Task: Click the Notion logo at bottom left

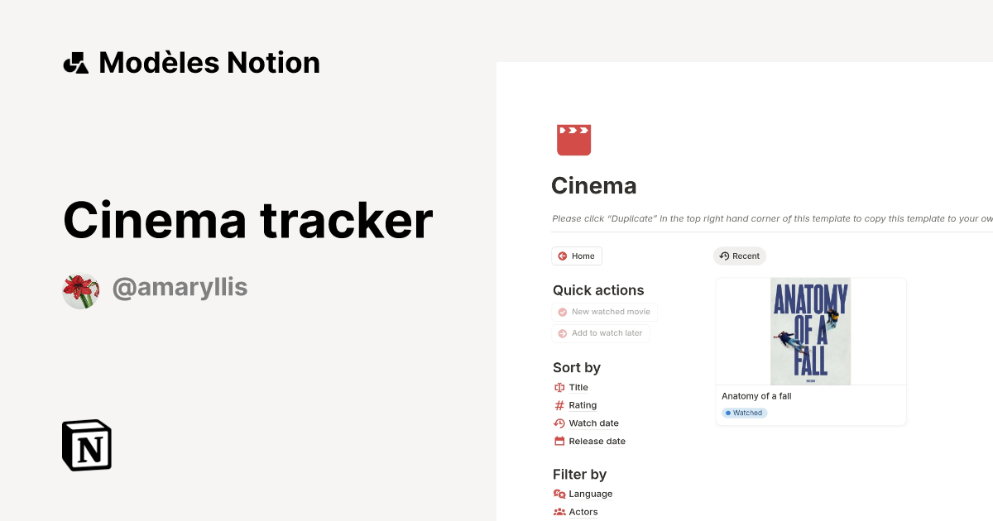Action: point(86,445)
